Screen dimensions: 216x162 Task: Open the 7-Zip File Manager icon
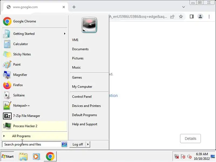(7, 116)
